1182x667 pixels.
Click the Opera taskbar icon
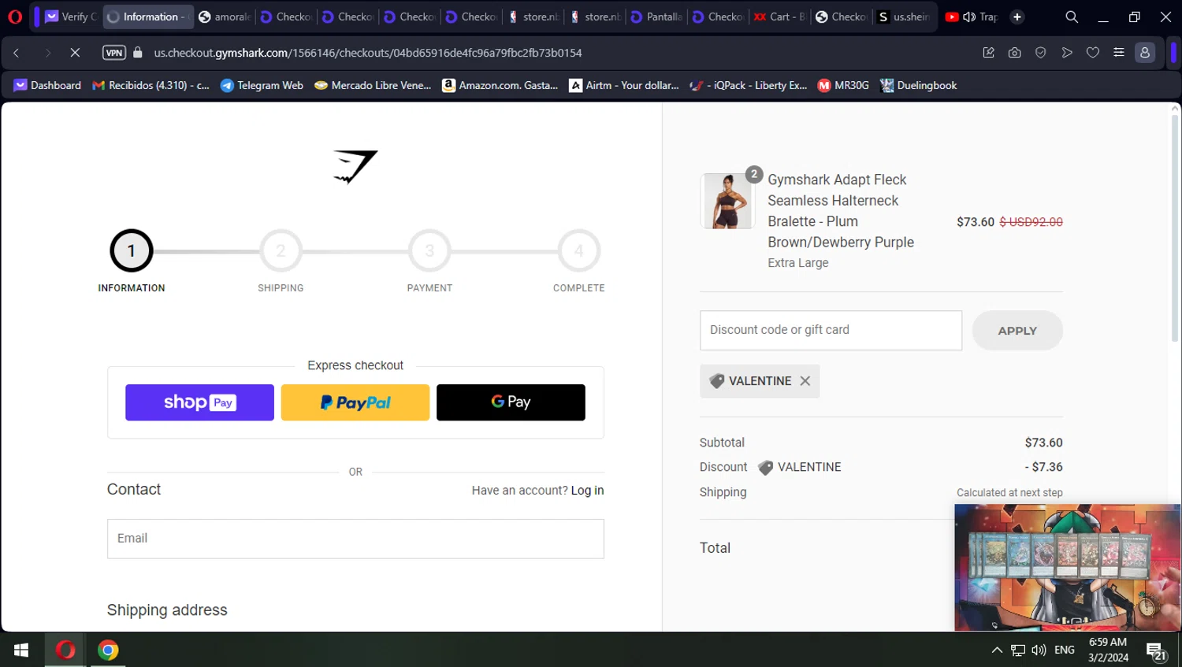[65, 650]
